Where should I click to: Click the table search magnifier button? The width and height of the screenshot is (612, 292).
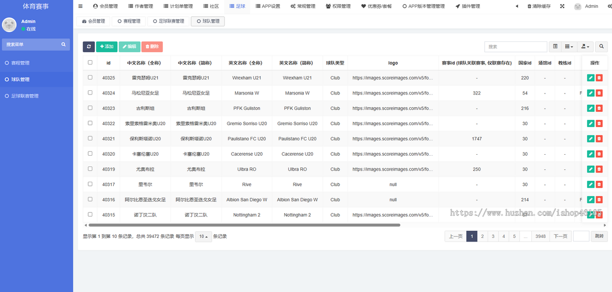[602, 46]
